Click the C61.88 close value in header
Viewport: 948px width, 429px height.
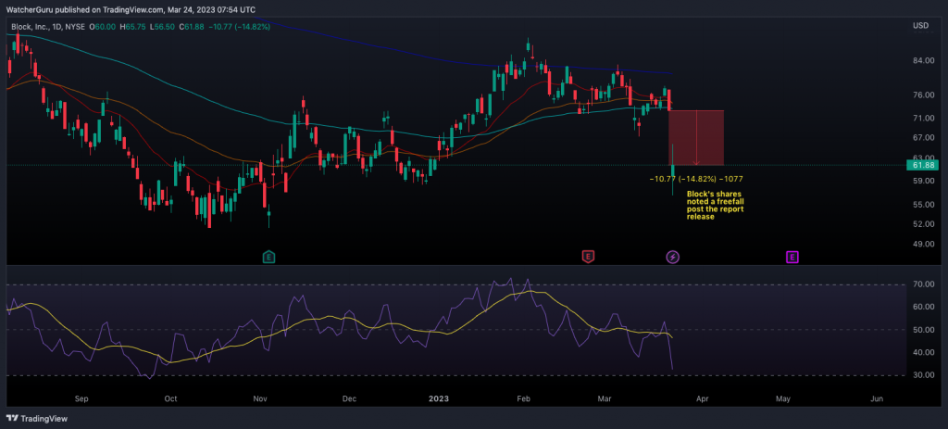192,27
